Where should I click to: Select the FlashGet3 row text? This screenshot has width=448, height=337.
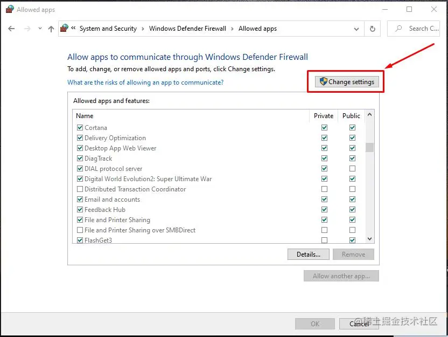[x=99, y=240]
